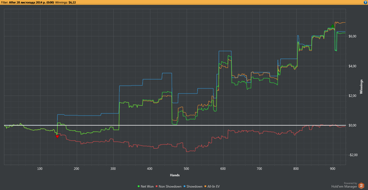Toggle the Net Won legend entry
368x190 pixels.
(x=146, y=186)
